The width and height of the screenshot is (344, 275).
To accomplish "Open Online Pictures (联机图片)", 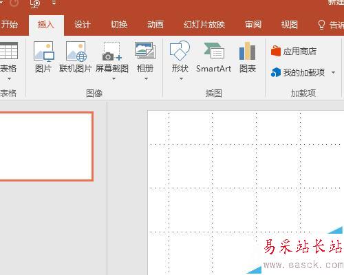I will coord(76,52).
